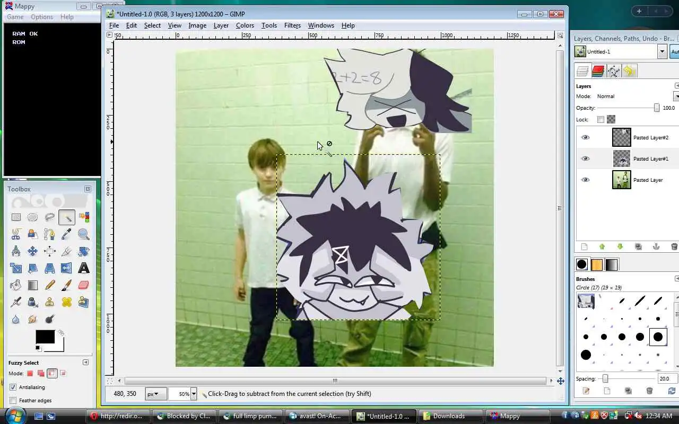The image size is (679, 424).
Task: Open the Colors menu
Action: coord(245,25)
